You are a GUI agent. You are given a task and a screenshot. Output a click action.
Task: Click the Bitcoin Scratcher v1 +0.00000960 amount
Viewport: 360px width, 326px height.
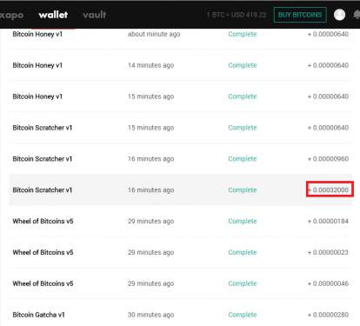(x=328, y=159)
